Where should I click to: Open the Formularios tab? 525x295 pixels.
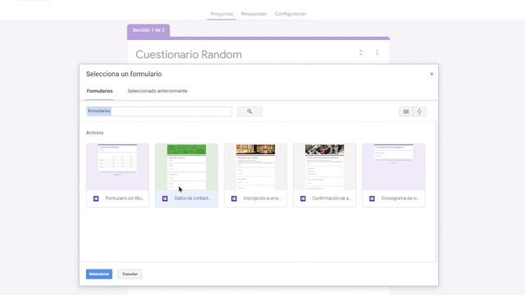(x=100, y=91)
